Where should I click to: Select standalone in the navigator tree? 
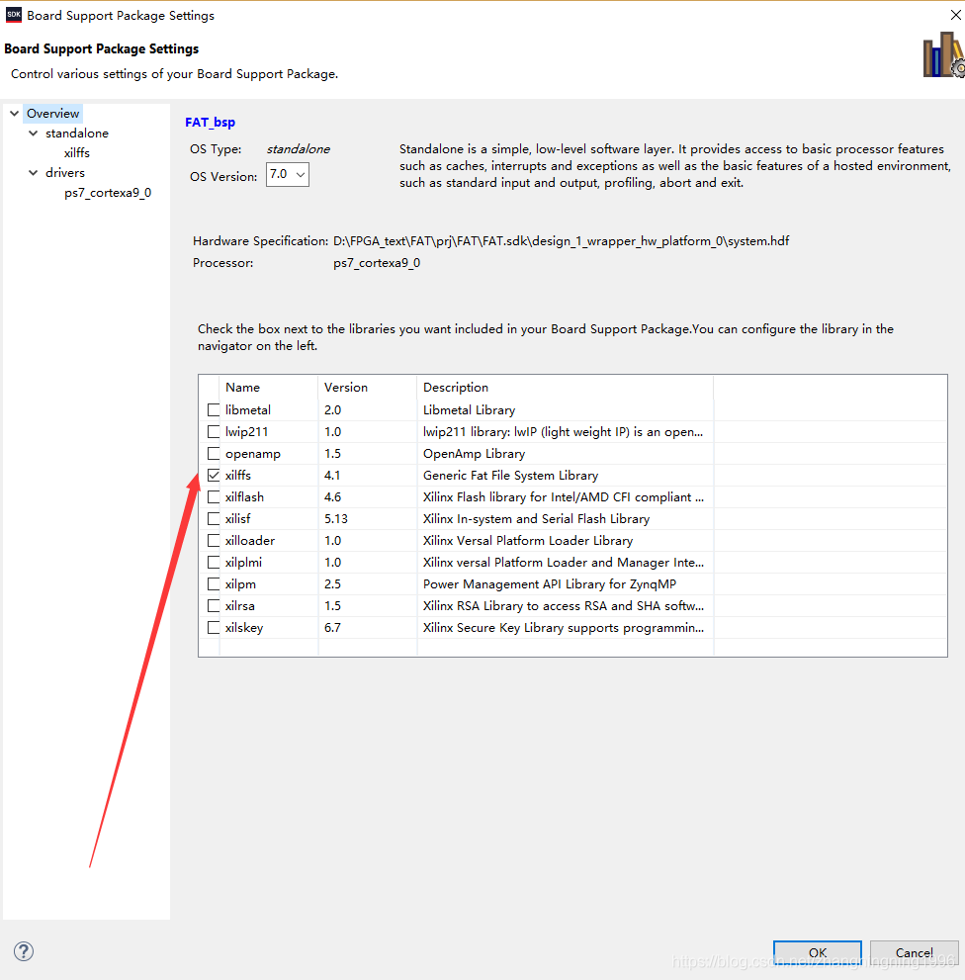click(x=77, y=134)
